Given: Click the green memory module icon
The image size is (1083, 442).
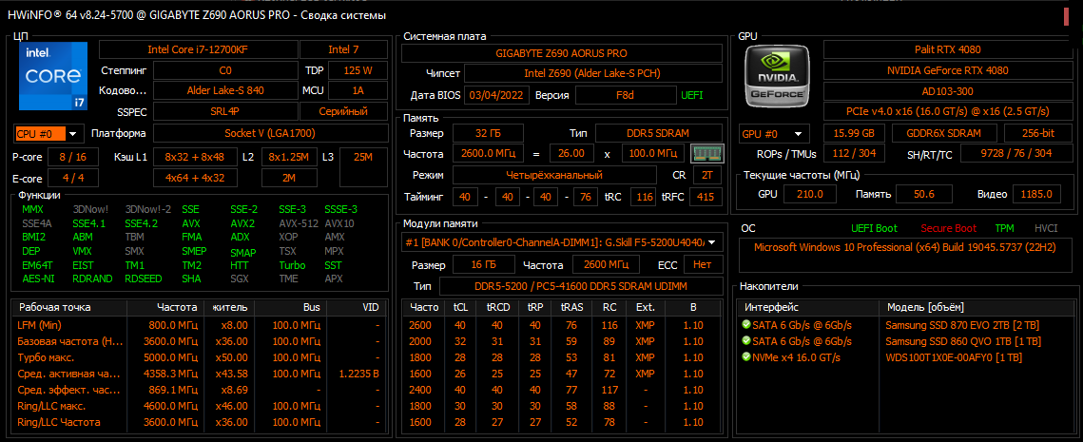Looking at the screenshot, I should pyautogui.click(x=703, y=153).
